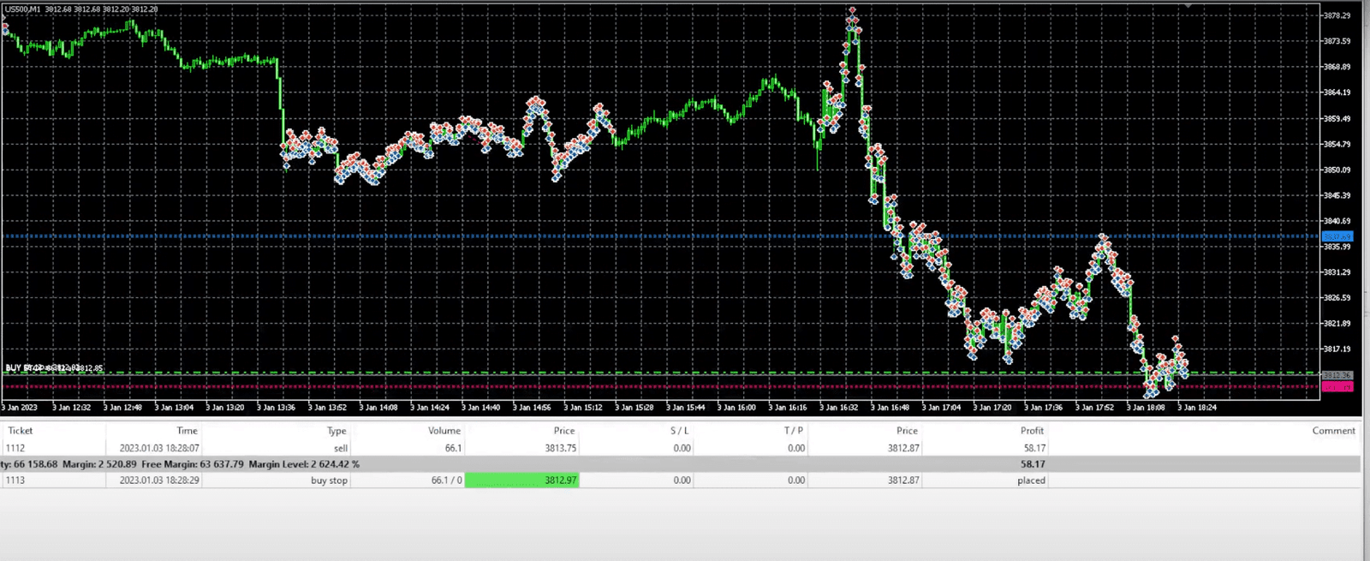The height and width of the screenshot is (561, 1370).
Task: Click the 58.17 profit value of ticket 1112
Action: pyautogui.click(x=1033, y=448)
